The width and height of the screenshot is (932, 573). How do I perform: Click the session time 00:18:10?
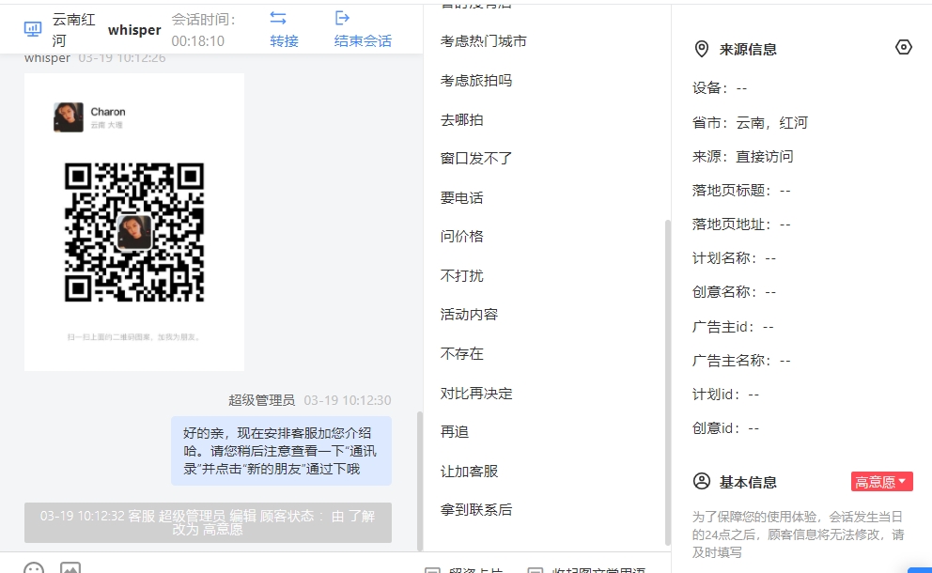click(198, 41)
